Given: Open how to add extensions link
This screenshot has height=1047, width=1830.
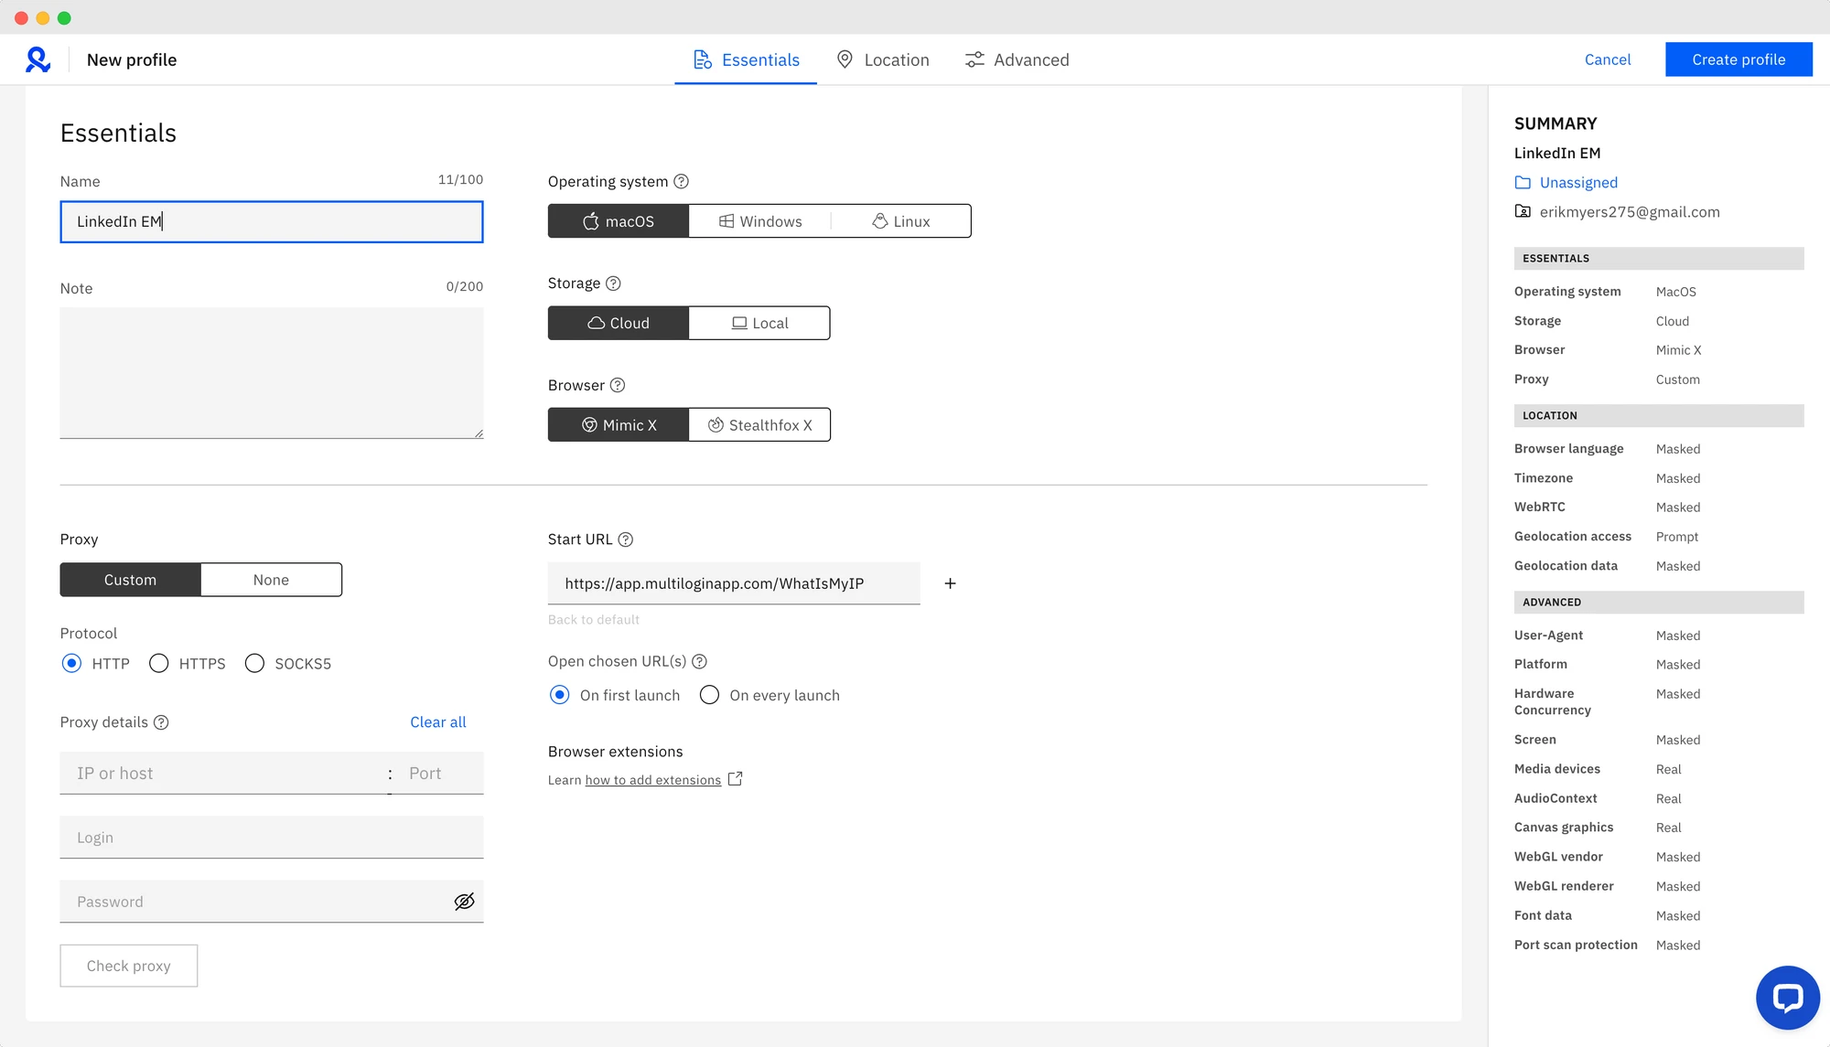Looking at the screenshot, I should coord(653,780).
